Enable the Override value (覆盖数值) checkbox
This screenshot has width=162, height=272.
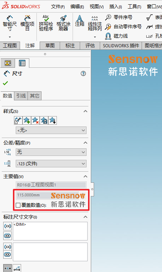[18, 205]
